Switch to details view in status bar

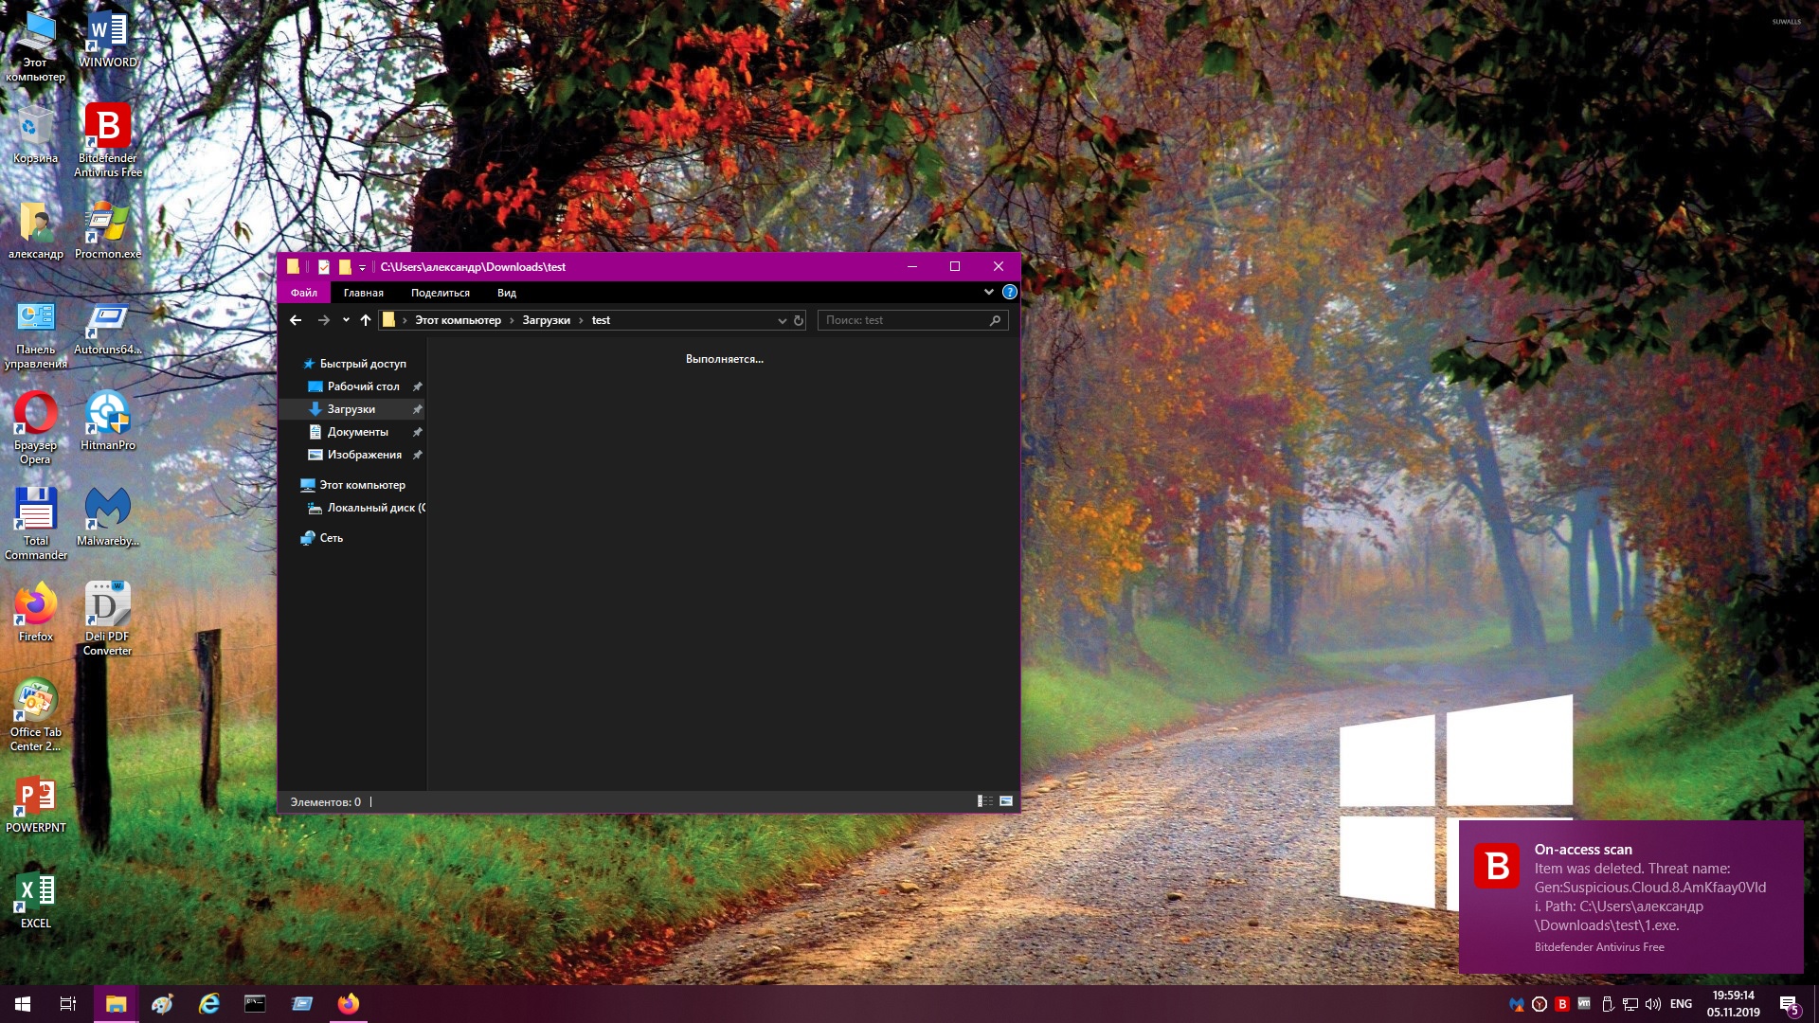point(984,801)
